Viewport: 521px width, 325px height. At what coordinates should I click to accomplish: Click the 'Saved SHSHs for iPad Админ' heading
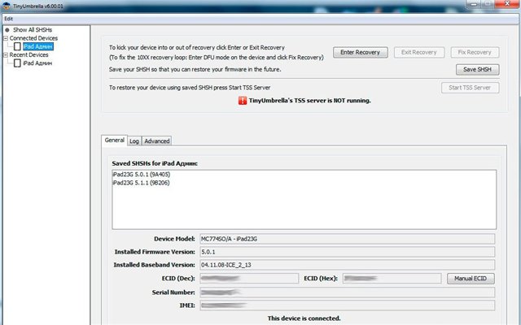pyautogui.click(x=155, y=163)
